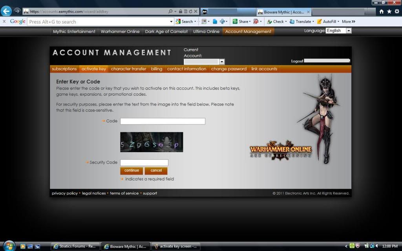Expand the More toolbar overflow

pos(349,22)
